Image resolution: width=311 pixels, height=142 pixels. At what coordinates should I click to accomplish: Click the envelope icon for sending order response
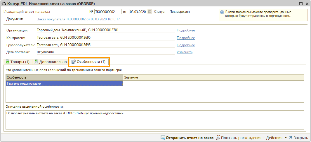[163, 138]
